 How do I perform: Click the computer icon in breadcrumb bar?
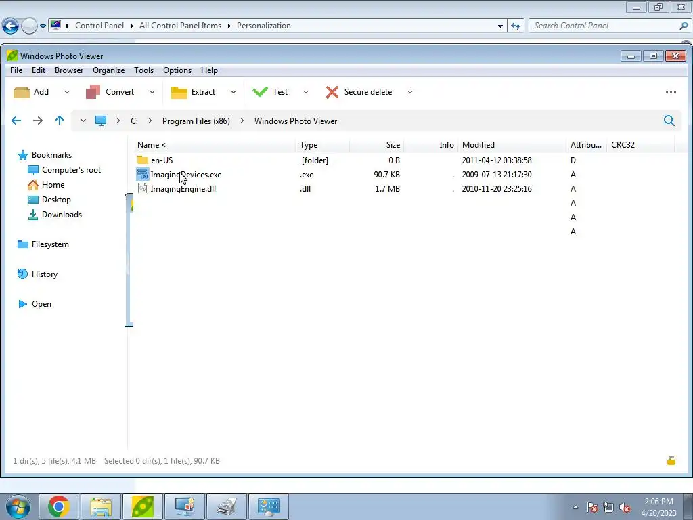tap(101, 121)
